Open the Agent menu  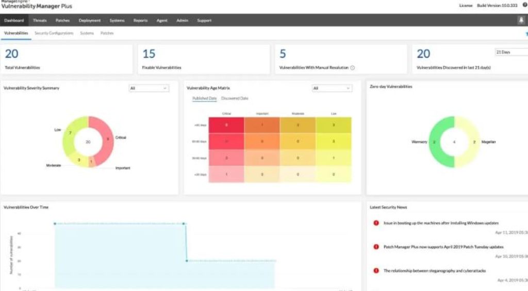[162, 20]
